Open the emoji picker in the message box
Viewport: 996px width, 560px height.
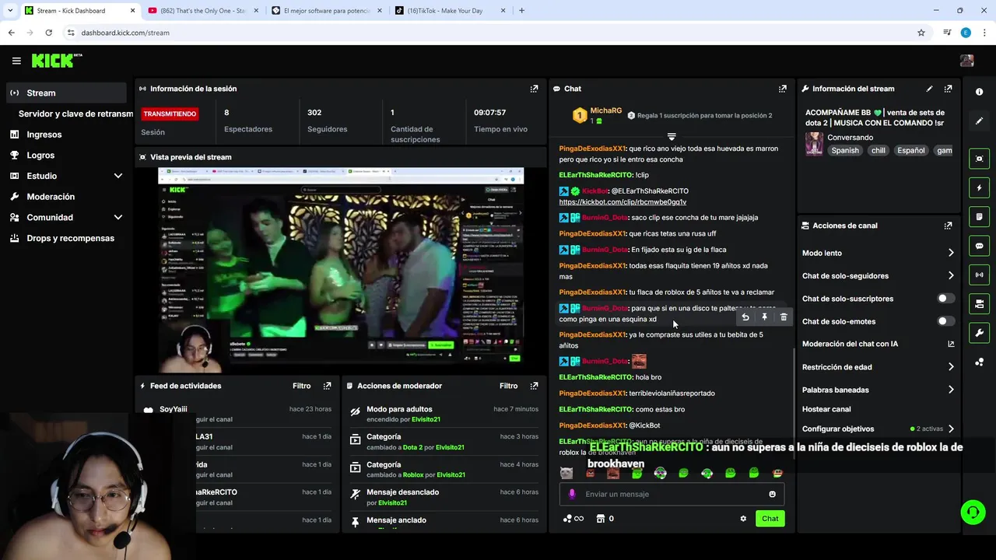coord(772,494)
